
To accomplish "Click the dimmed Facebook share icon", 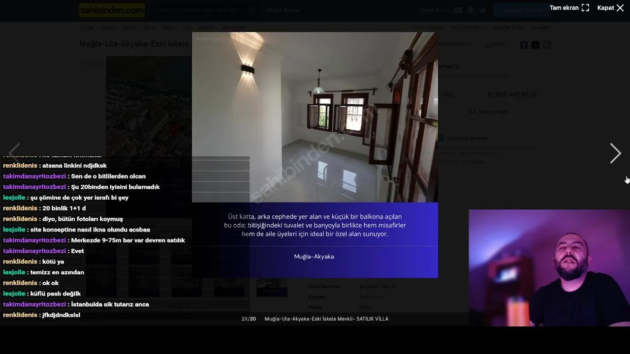I will [524, 45].
